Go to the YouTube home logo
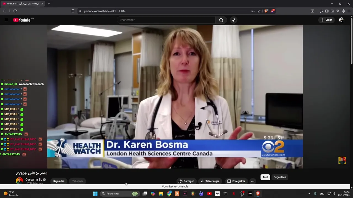 point(22,20)
